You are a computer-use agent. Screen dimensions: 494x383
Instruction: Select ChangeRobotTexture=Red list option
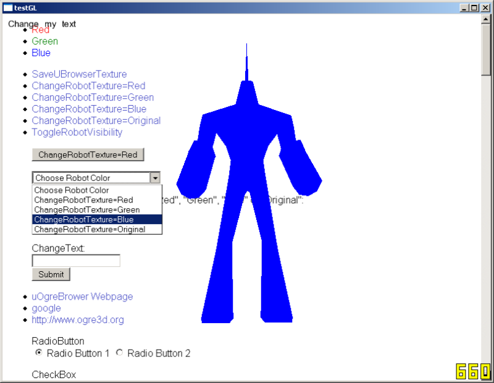(x=98, y=200)
